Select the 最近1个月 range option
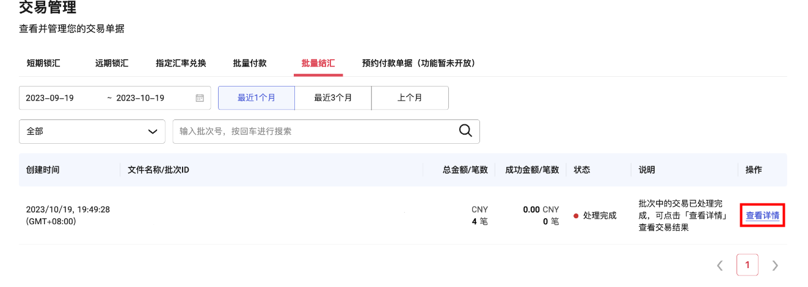Viewport: 808px width, 287px height. click(x=257, y=98)
